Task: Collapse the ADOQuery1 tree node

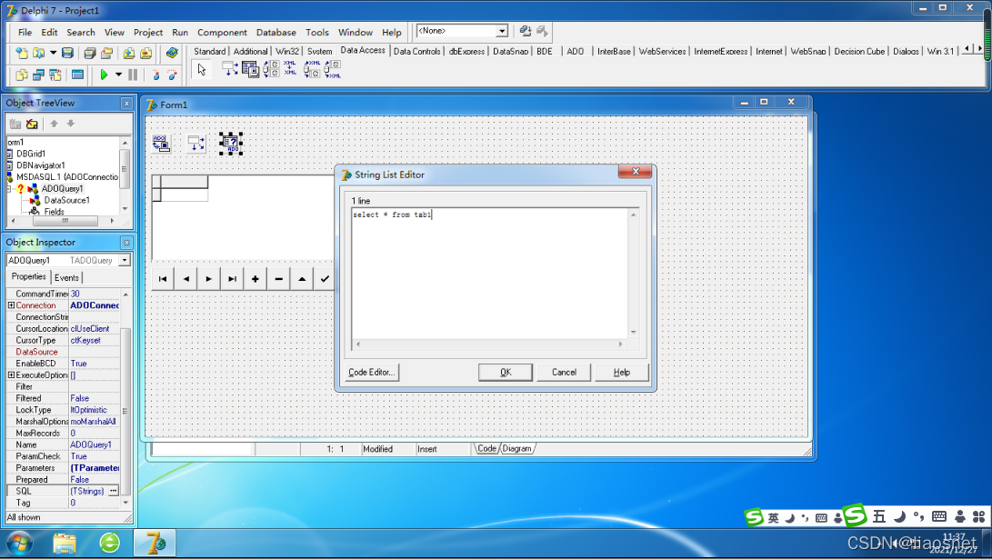Action: pos(9,188)
